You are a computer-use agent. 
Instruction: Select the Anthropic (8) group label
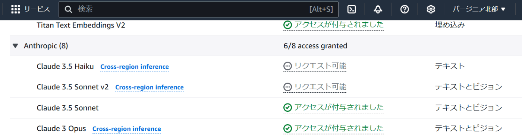(x=46, y=46)
